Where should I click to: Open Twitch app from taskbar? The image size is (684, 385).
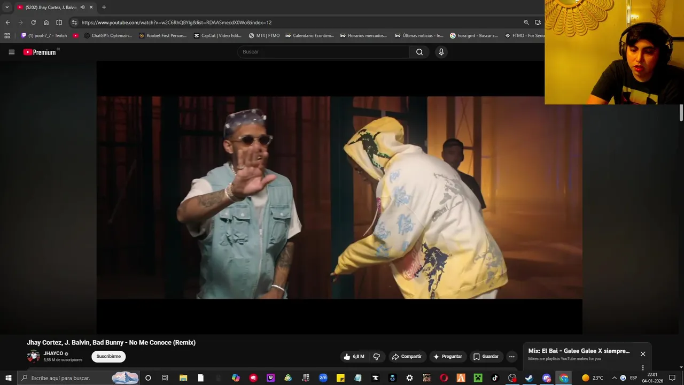(271, 378)
